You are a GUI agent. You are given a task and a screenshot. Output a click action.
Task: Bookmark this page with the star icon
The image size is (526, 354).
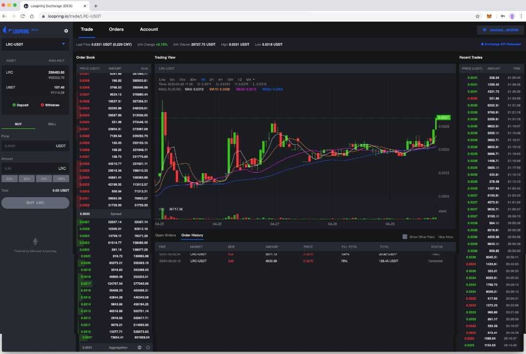point(477,16)
